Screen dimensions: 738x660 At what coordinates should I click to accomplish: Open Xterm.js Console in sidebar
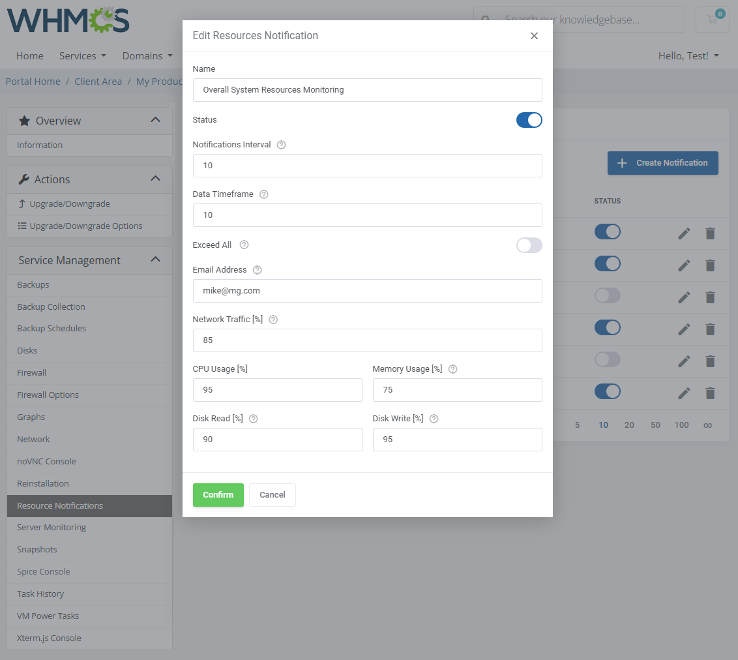89,638
